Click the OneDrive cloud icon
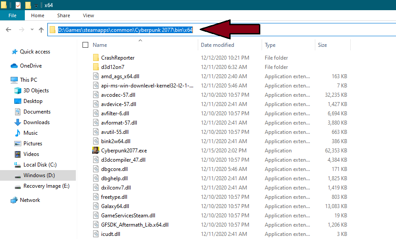396x239 pixels. point(14,66)
